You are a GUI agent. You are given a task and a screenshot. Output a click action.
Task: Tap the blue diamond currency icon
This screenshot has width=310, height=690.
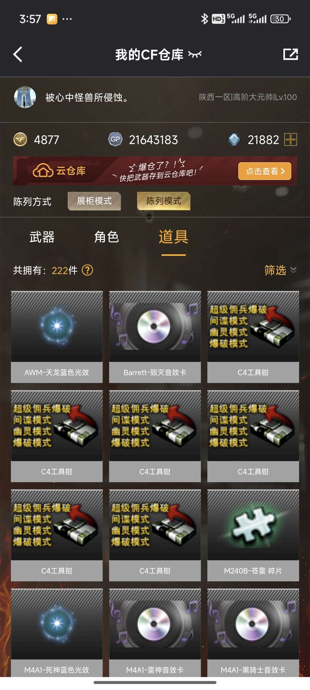tap(234, 140)
